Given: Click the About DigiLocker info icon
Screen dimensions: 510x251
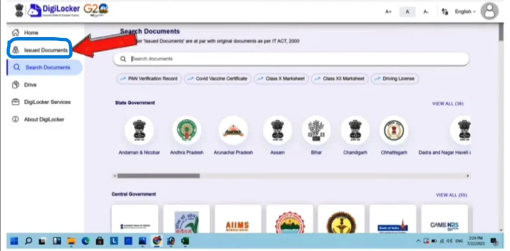Looking at the screenshot, I should (x=15, y=119).
